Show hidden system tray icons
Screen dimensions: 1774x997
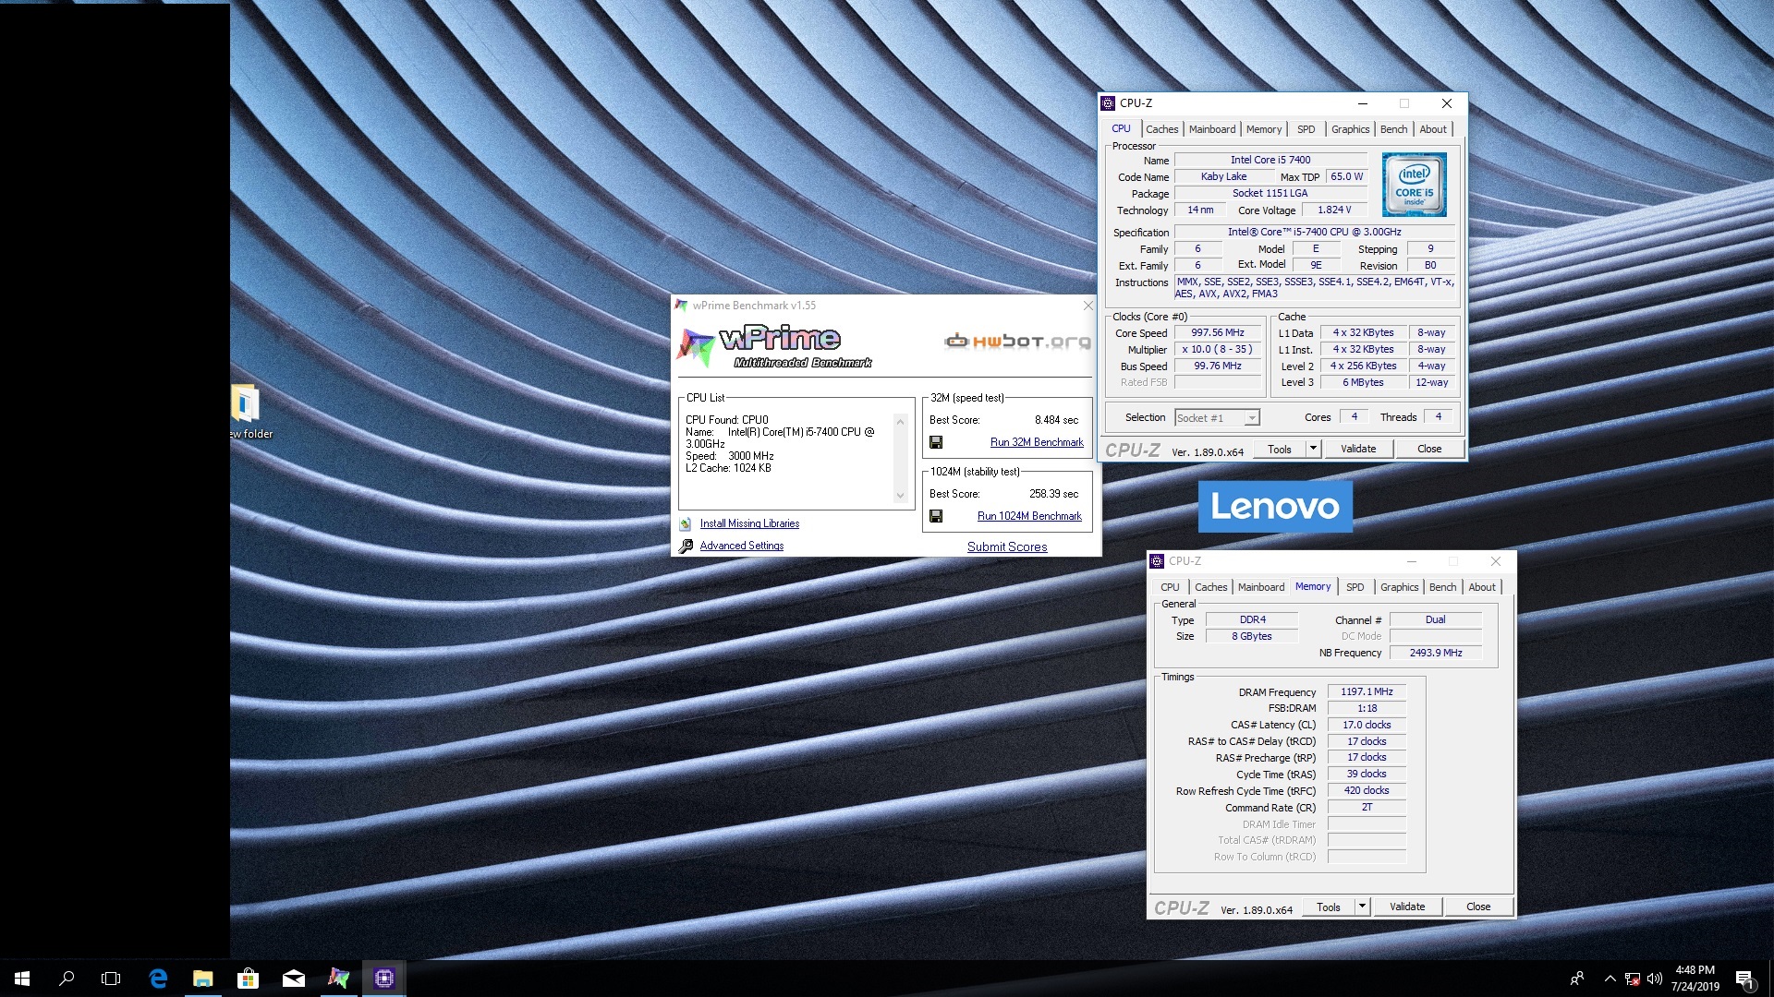(1610, 979)
